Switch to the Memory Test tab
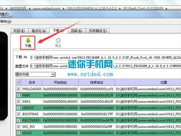 (98, 31)
